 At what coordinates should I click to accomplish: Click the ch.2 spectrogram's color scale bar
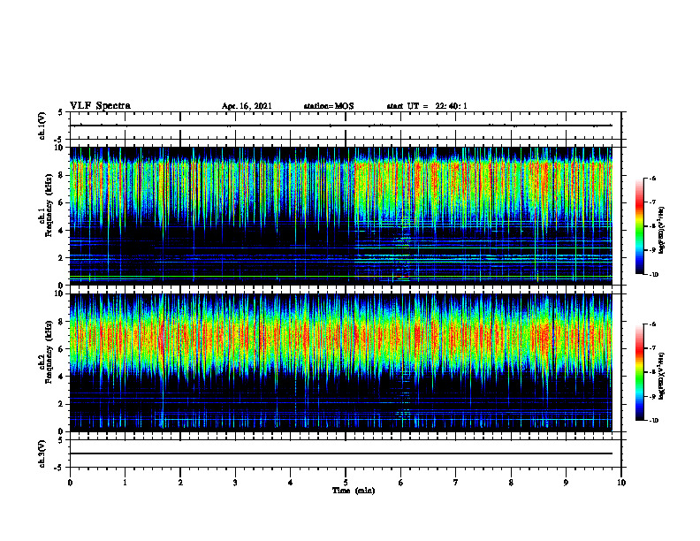coord(639,372)
